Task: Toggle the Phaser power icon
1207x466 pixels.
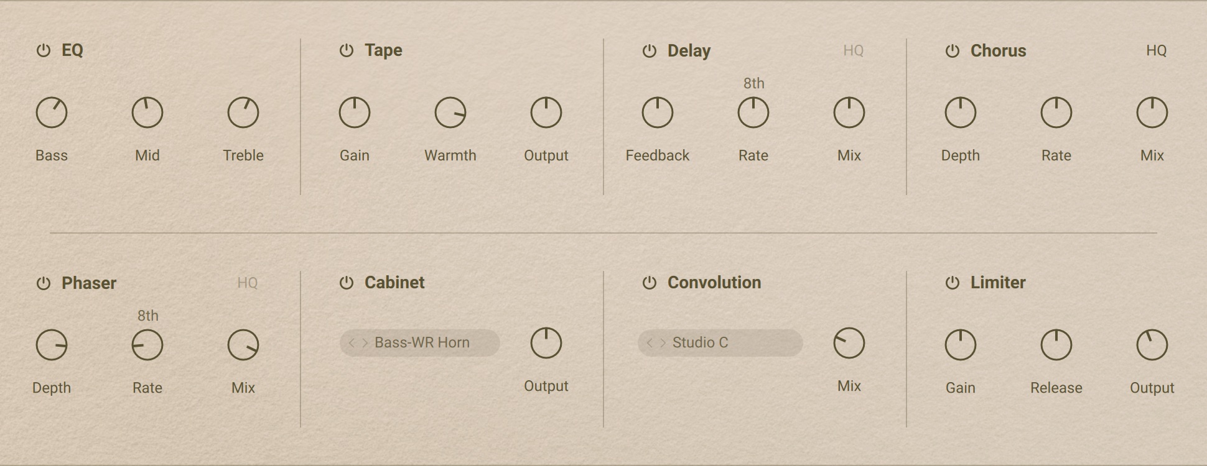Action: pos(43,283)
